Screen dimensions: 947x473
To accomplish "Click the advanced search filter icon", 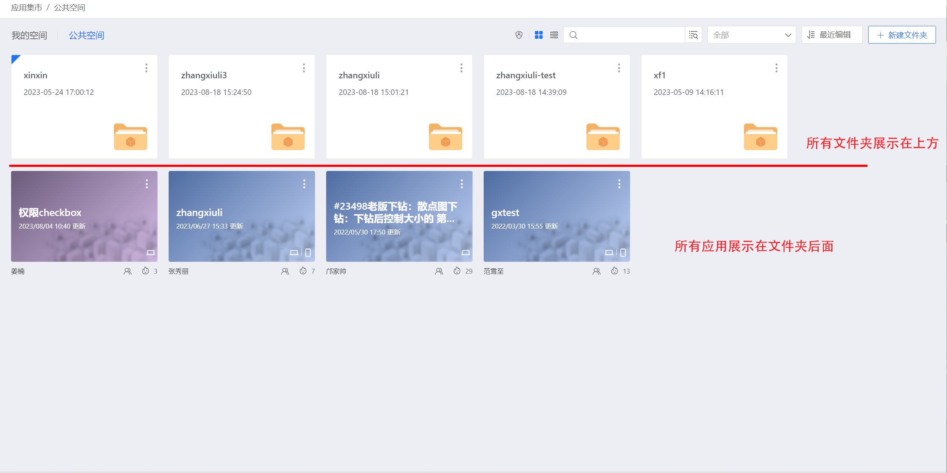I will (x=693, y=35).
